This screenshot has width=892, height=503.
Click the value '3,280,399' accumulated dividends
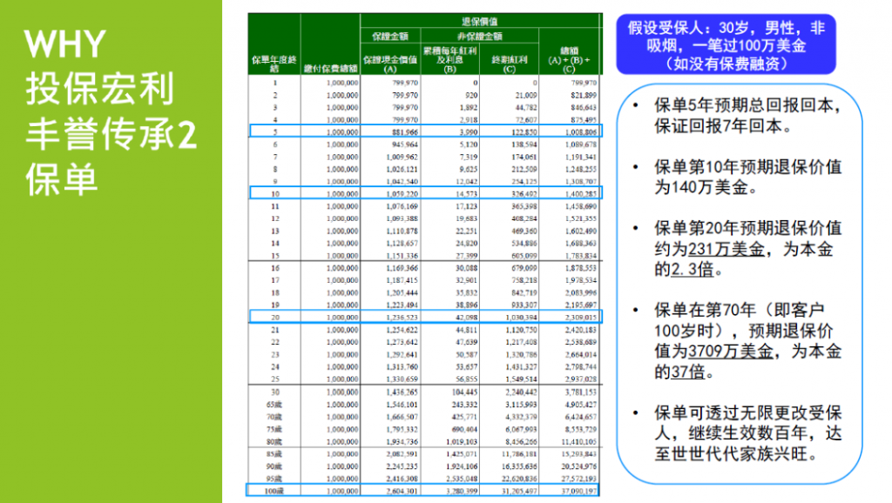[462, 491]
